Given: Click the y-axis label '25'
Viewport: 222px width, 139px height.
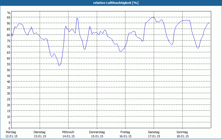Looking at the screenshot, I should pyautogui.click(x=9, y=99).
